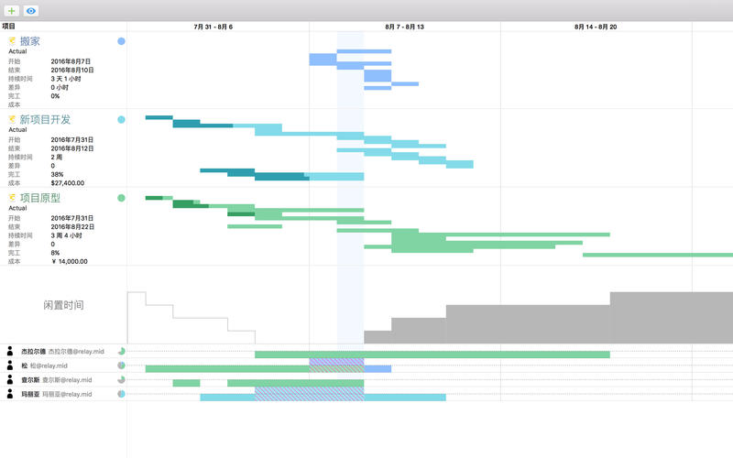Click 搬家 end date 2016年8月10日
Viewport: 733px width, 458px height.
[72, 71]
